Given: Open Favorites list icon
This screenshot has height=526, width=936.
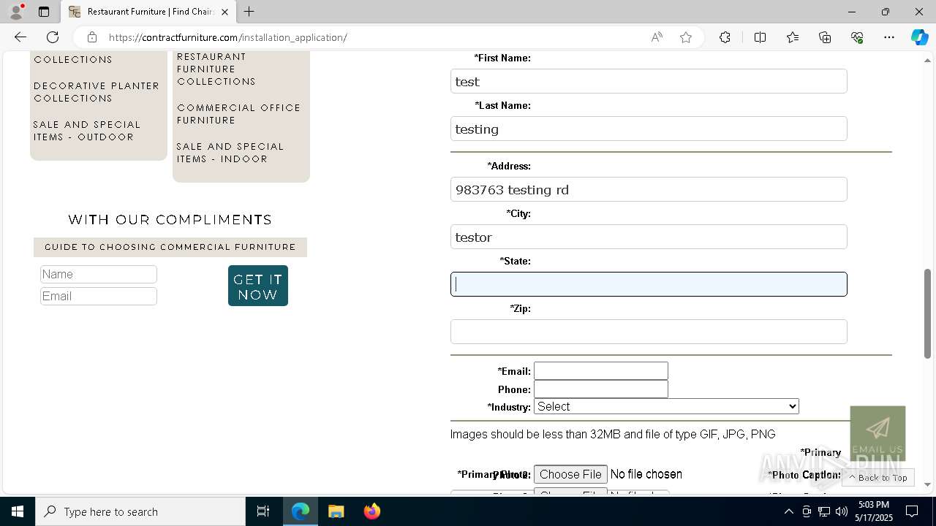Looking at the screenshot, I should (x=793, y=37).
